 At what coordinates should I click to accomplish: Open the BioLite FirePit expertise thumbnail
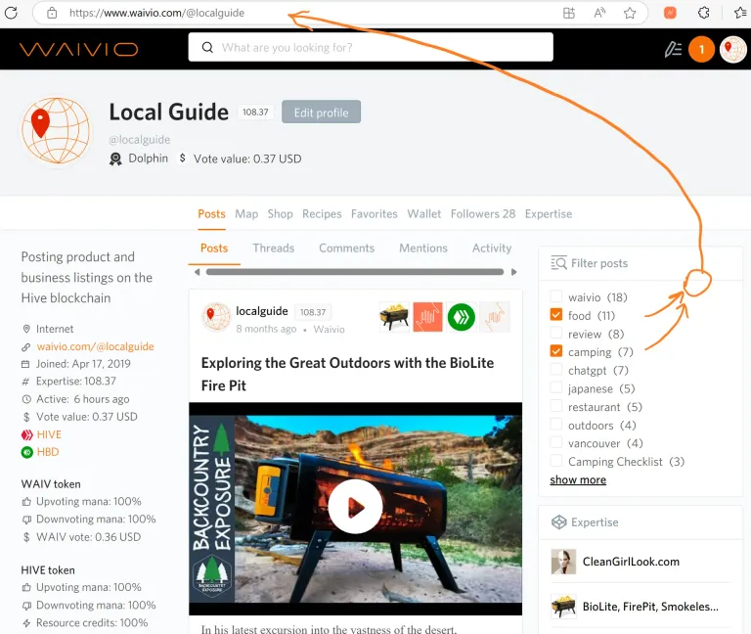(563, 607)
